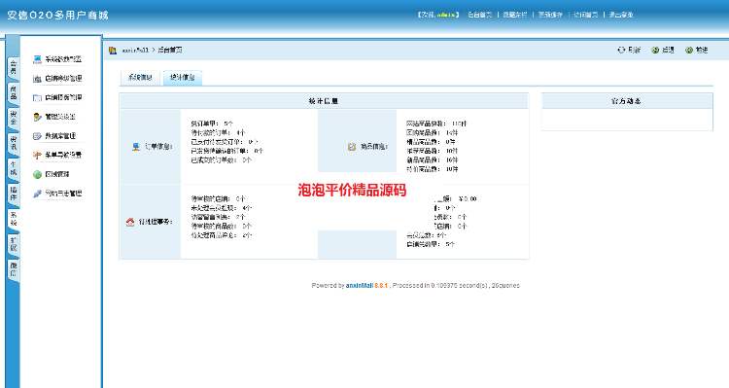Click the 隐藏左栏 link in top bar
This screenshot has height=388, width=729.
point(515,15)
